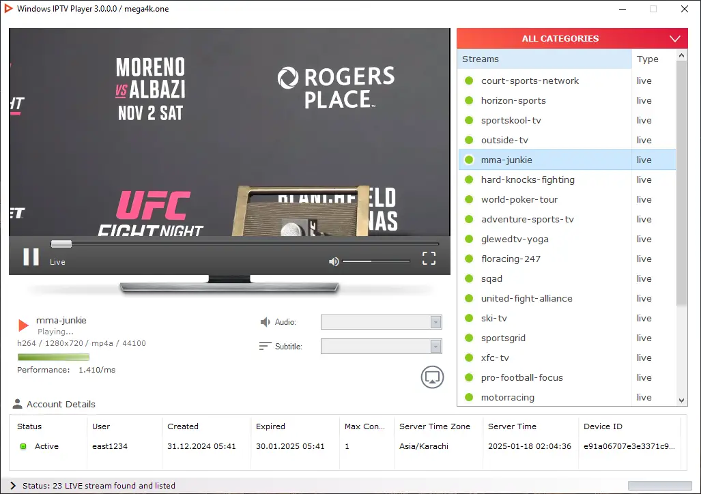Click the Status column header in Account Details
This screenshot has height=494, width=701.
48,426
